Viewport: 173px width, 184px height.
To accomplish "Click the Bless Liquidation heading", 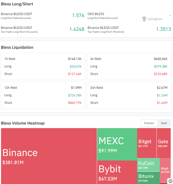I will click(x=17, y=47).
